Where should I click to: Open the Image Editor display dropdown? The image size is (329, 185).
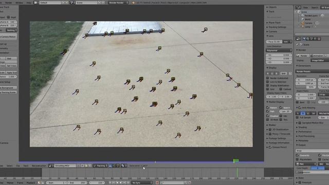click(320, 61)
